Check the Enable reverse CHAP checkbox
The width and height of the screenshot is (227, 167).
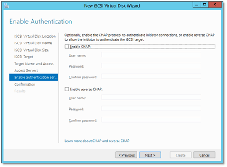(x=66, y=89)
